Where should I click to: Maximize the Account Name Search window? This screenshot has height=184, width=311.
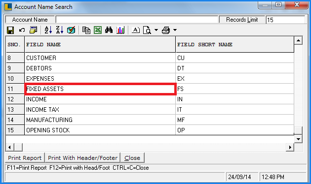click(x=278, y=5)
